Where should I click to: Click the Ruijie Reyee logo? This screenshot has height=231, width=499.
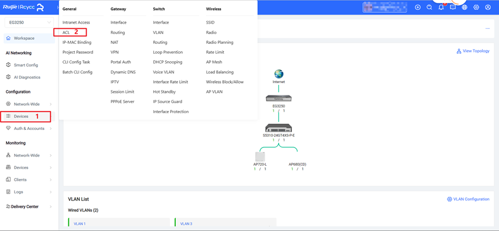24,8
